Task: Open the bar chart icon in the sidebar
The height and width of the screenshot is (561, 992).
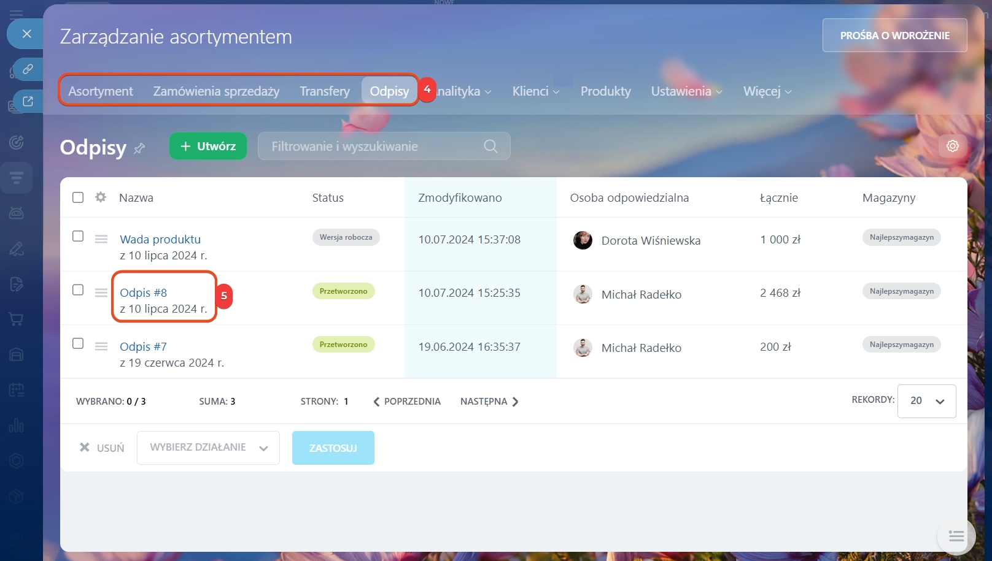Action: coord(17,426)
